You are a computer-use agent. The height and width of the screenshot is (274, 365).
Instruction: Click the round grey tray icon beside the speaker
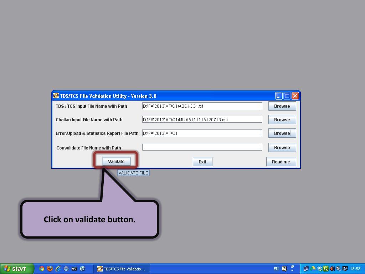pos(338,269)
